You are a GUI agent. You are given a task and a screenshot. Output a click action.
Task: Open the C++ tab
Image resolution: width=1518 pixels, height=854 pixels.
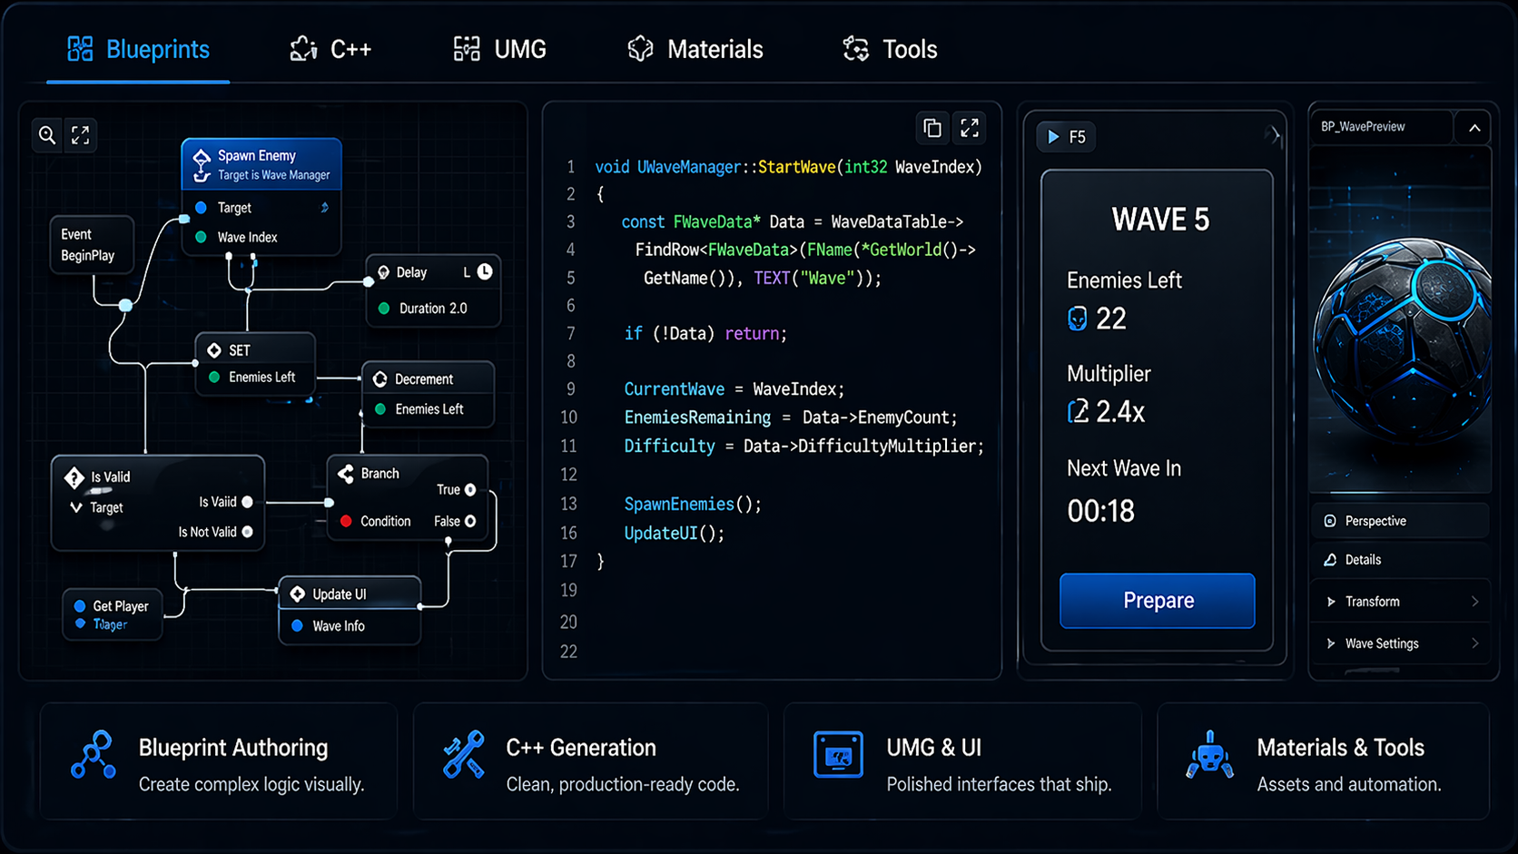(330, 49)
